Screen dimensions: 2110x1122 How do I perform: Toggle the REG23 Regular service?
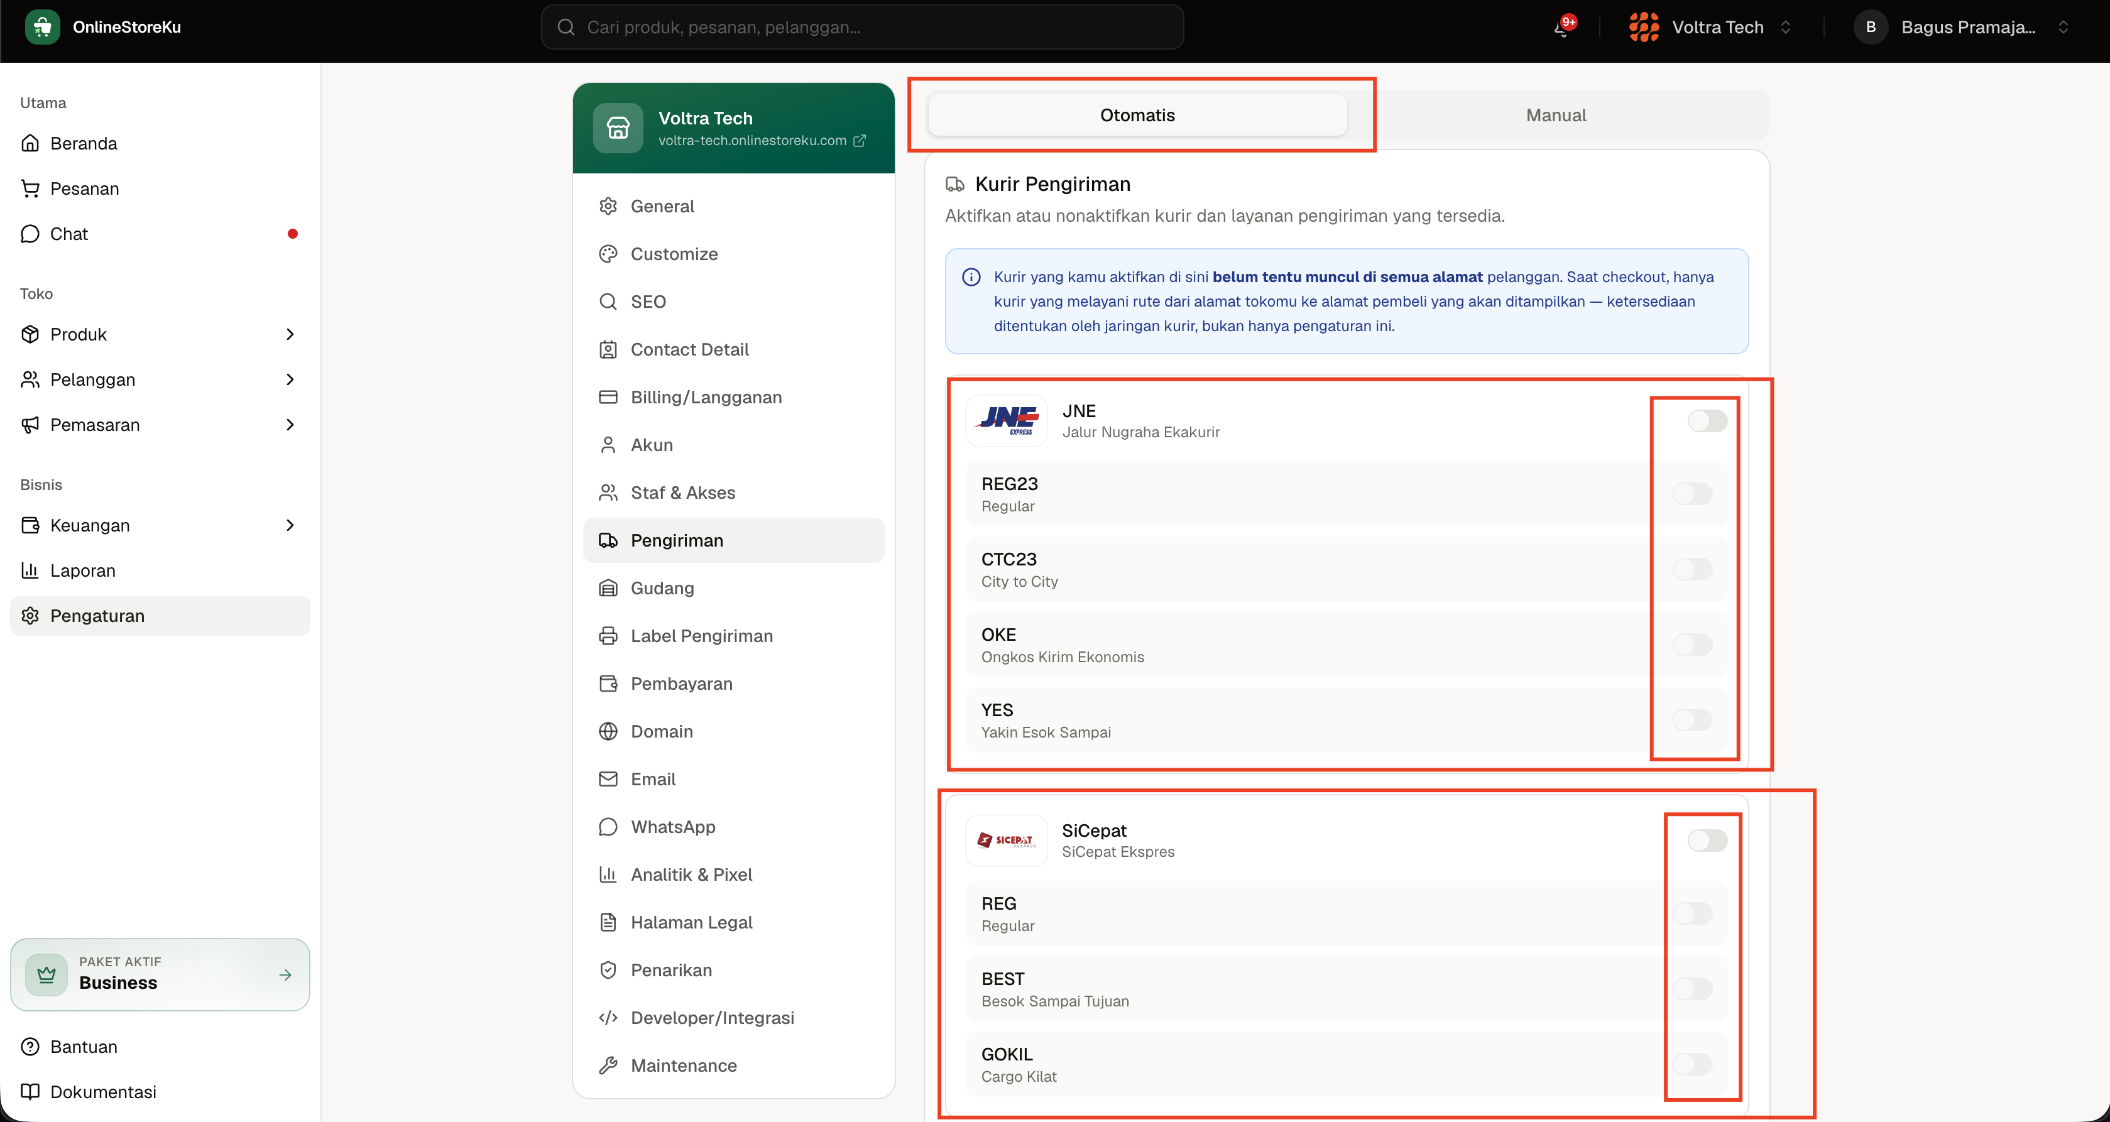tap(1692, 494)
